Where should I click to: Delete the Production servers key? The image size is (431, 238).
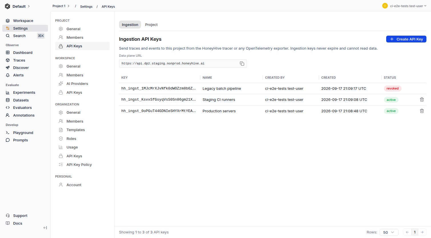click(x=422, y=111)
